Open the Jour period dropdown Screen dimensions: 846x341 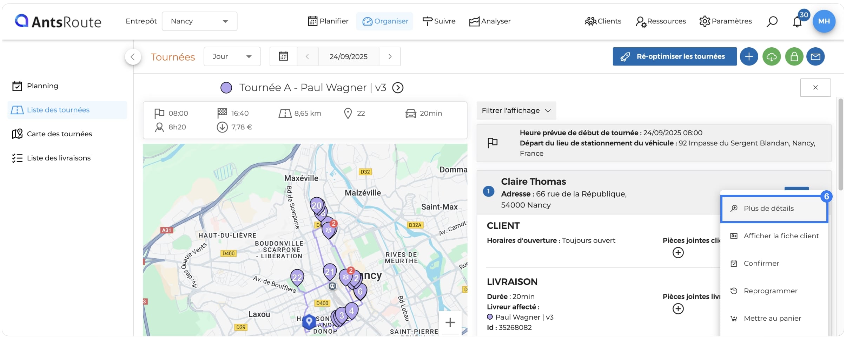[x=232, y=56]
